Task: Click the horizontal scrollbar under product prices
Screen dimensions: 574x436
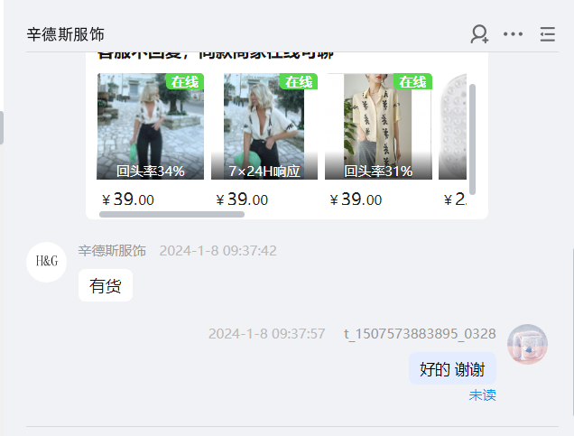Action: [171, 214]
